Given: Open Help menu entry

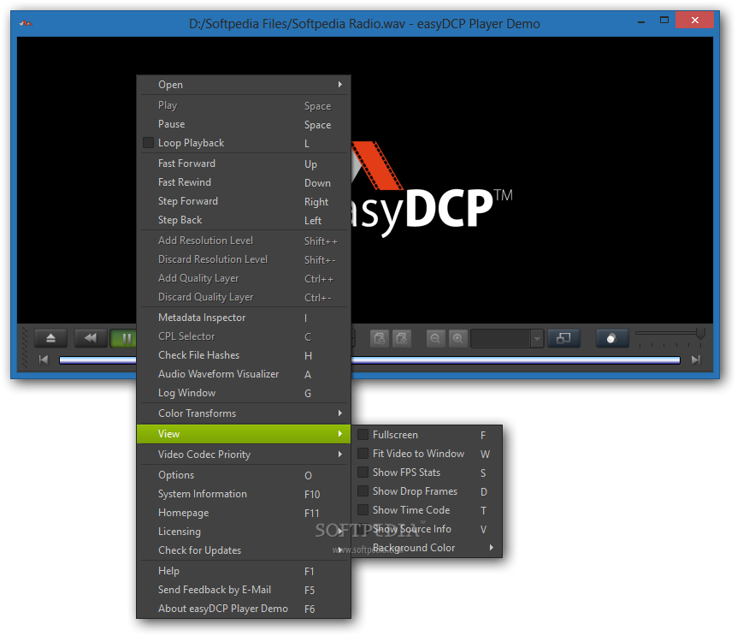Looking at the screenshot, I should coord(244,571).
